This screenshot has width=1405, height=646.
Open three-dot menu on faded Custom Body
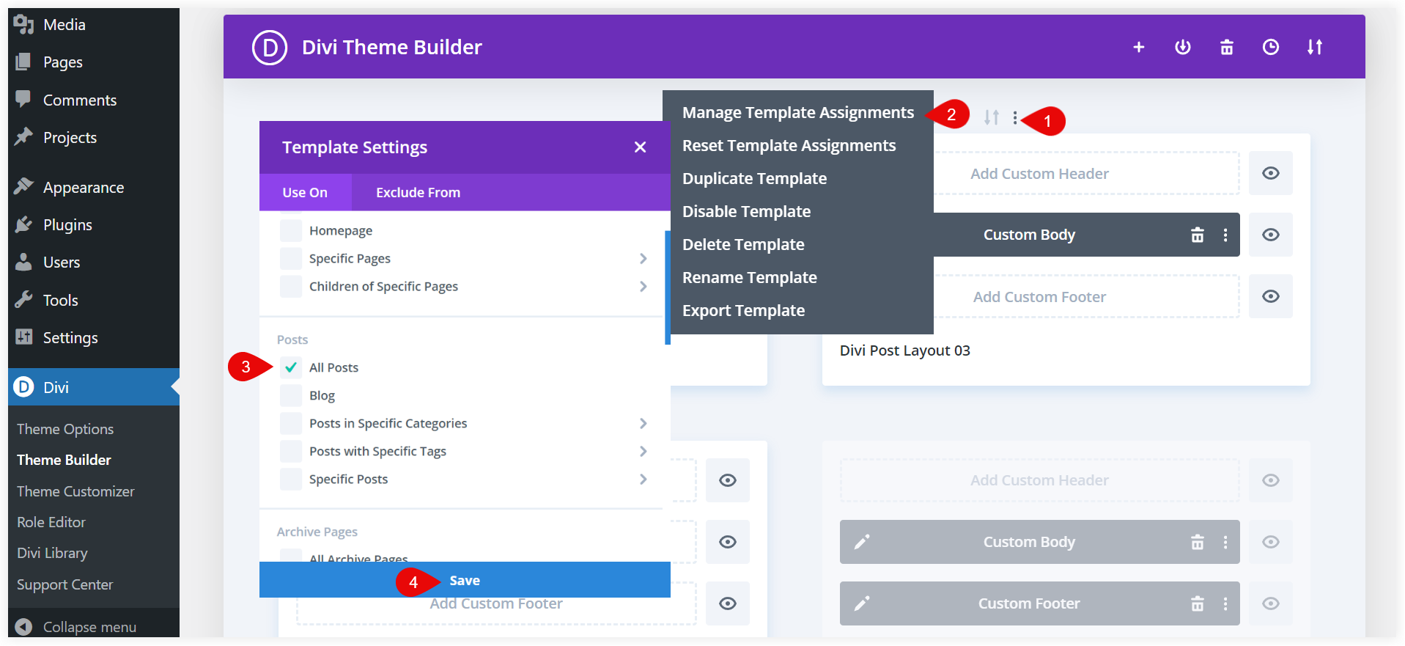tap(1225, 542)
